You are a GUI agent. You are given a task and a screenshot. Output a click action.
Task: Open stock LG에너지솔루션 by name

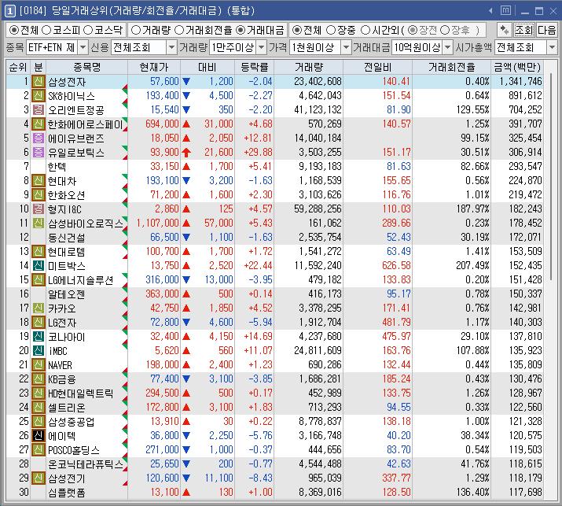pyautogui.click(x=81, y=280)
